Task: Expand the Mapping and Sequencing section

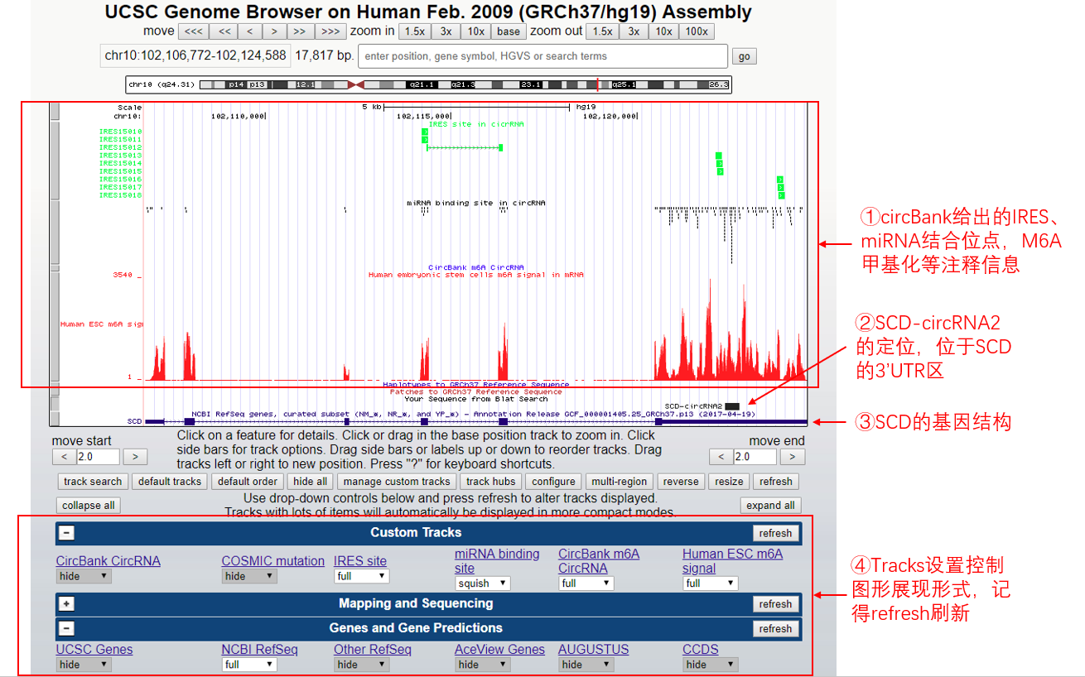Action: [x=67, y=604]
